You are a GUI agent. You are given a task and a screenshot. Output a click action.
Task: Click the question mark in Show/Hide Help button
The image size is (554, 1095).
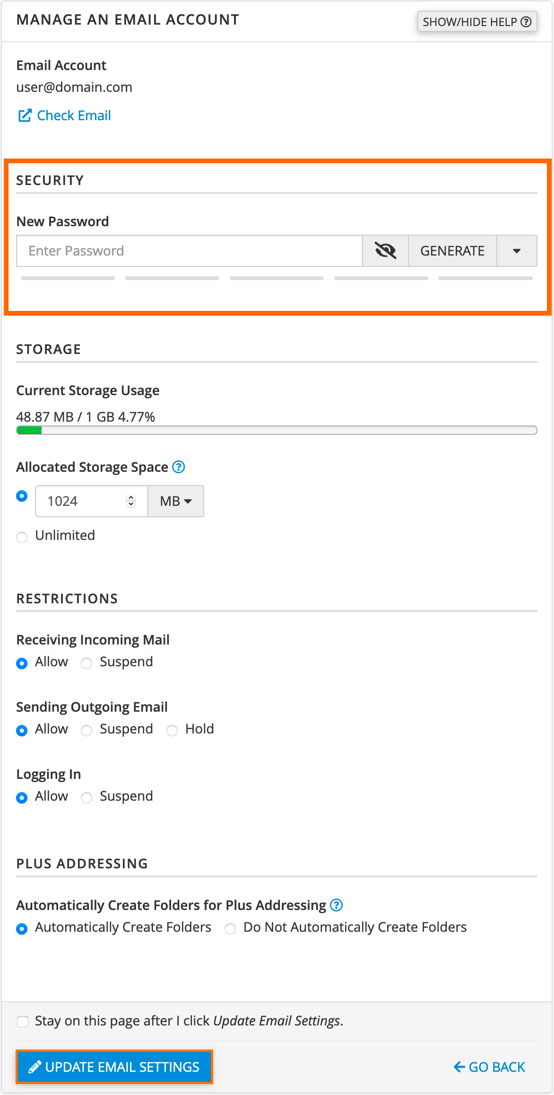pos(527,21)
